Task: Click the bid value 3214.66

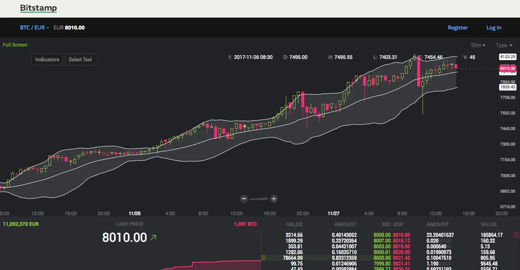Action: [x=294, y=235]
